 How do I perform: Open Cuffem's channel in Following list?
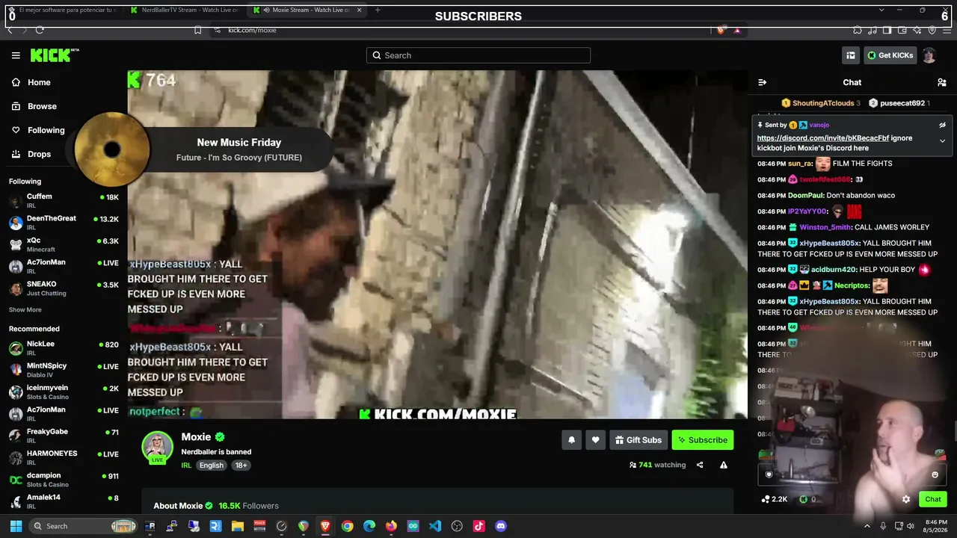(x=64, y=200)
